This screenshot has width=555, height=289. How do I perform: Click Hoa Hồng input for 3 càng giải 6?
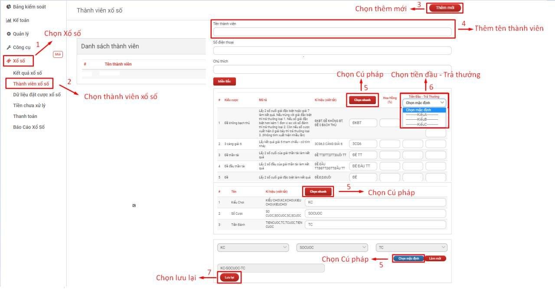point(390,144)
